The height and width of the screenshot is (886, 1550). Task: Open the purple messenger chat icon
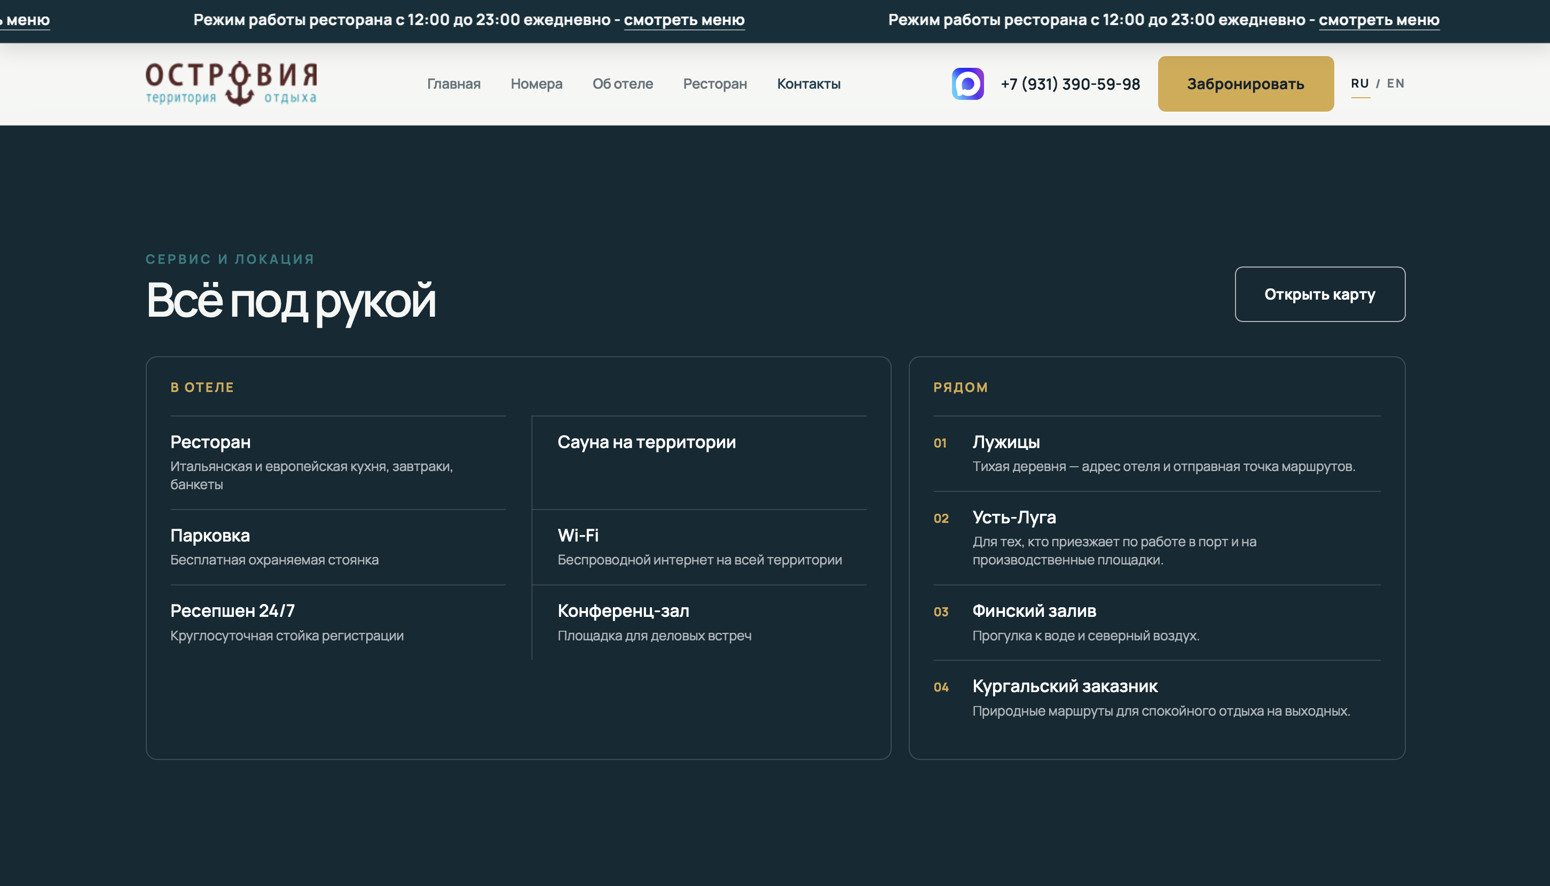[x=968, y=84]
